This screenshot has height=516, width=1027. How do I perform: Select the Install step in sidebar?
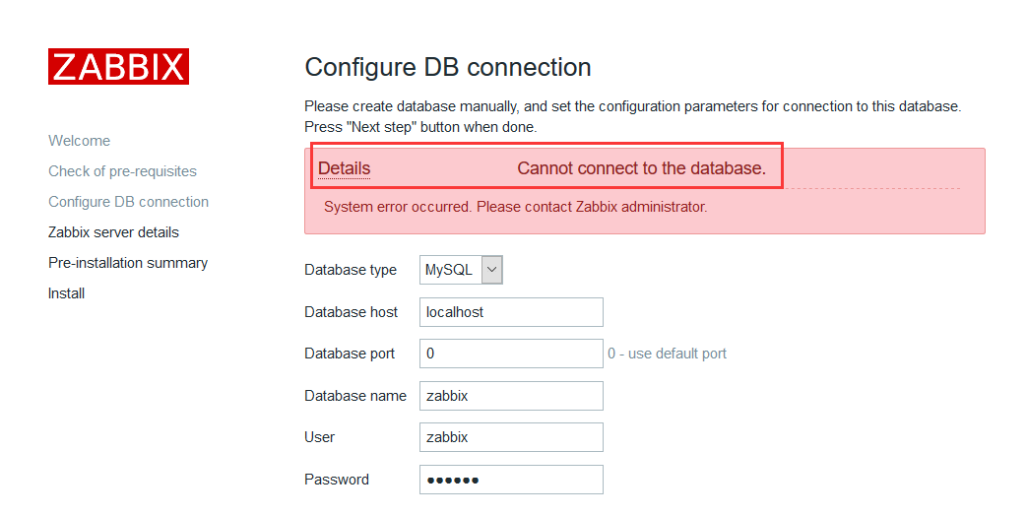click(66, 293)
